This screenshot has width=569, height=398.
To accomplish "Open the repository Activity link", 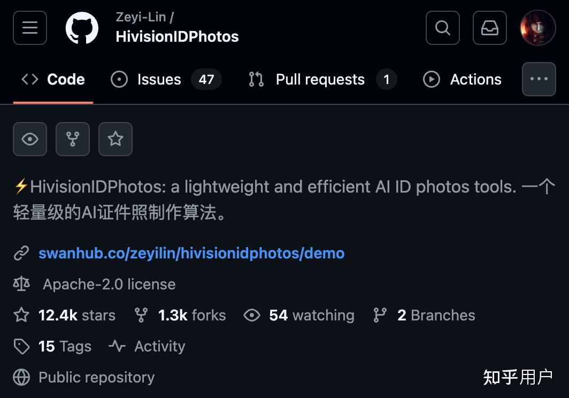I will (x=159, y=346).
